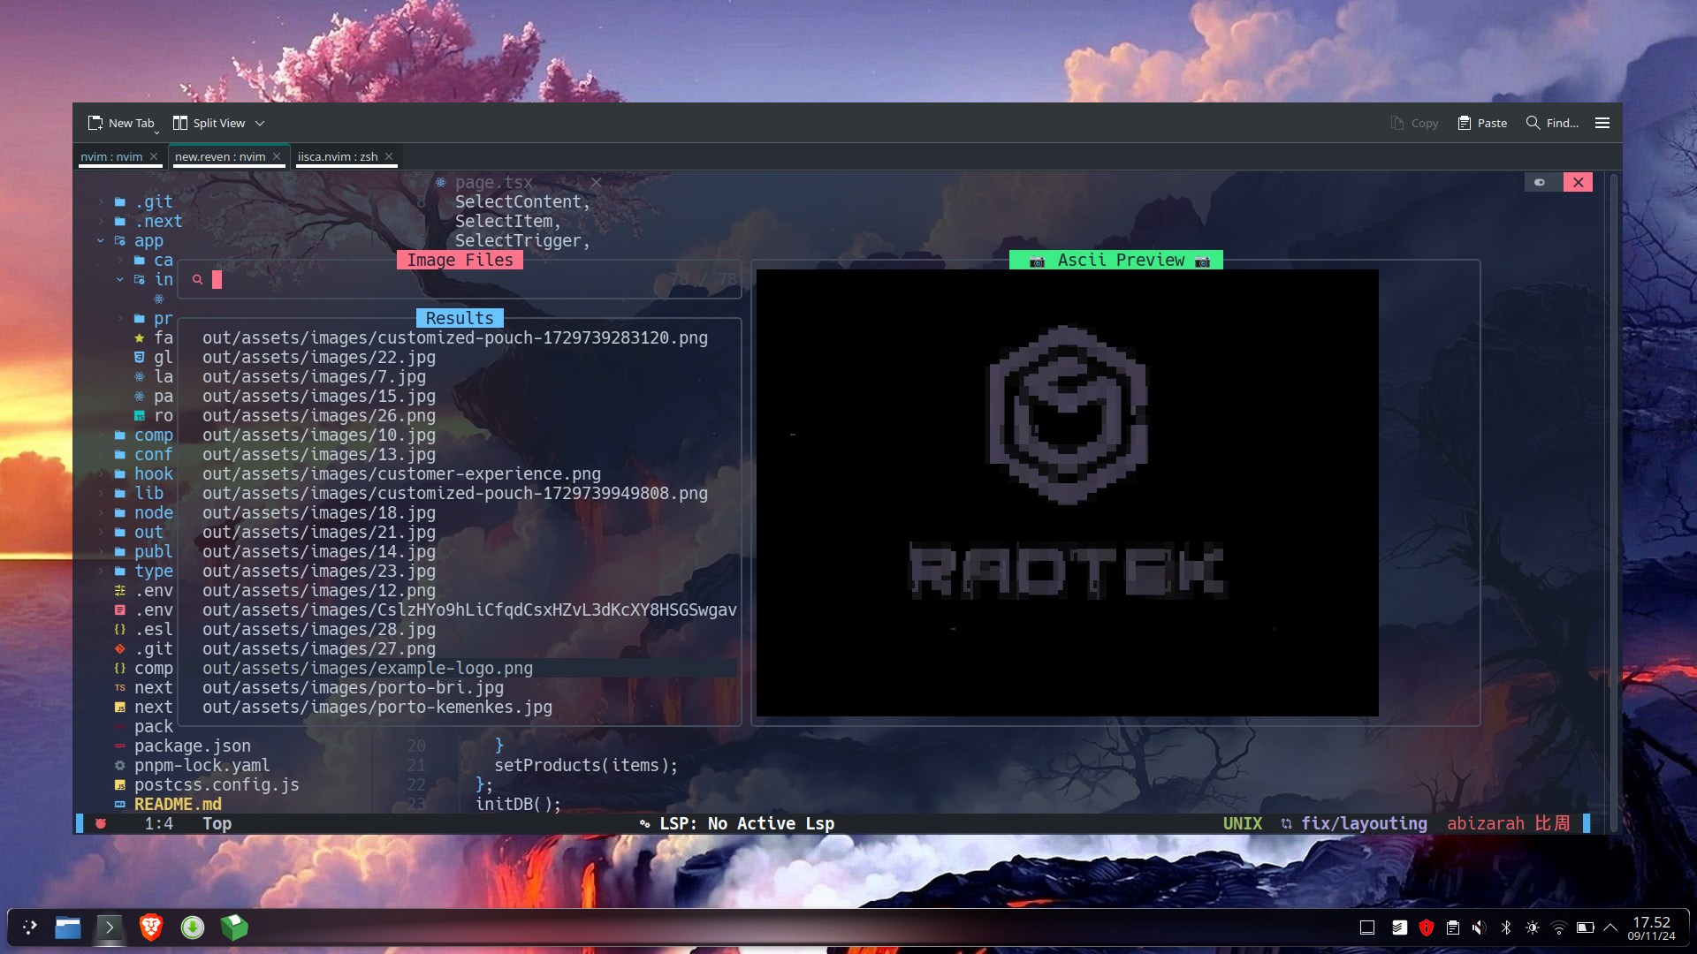Switch to the iisca.nvim : zsh tab
The width and height of the screenshot is (1697, 954).
pyautogui.click(x=338, y=156)
